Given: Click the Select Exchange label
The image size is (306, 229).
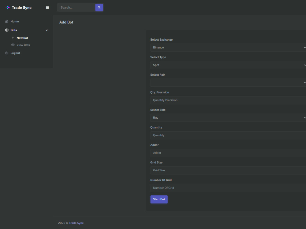Looking at the screenshot, I should (x=161, y=39).
